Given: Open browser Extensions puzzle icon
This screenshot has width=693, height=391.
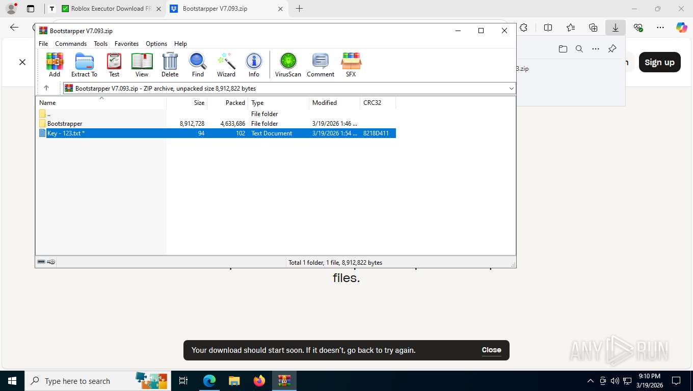Looking at the screenshot, I should pos(523,27).
